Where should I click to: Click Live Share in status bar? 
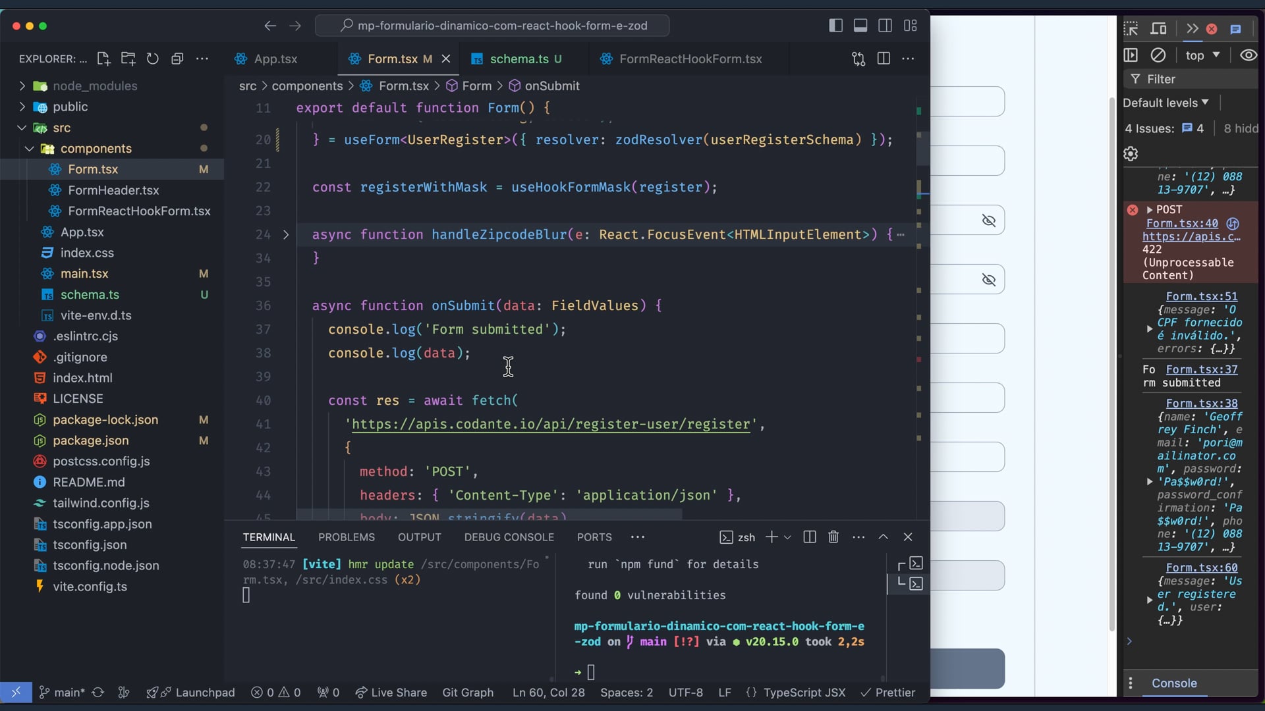pos(391,693)
